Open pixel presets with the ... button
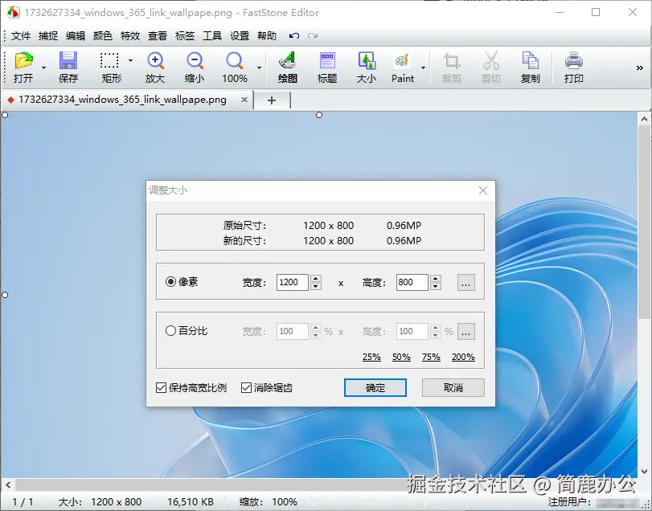This screenshot has height=511, width=652. (x=465, y=283)
